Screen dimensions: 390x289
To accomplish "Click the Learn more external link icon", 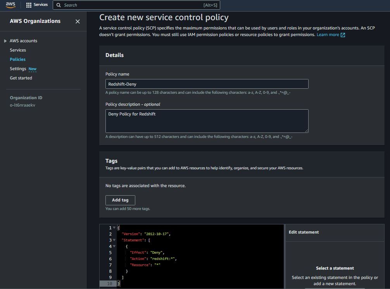I will coord(343,35).
